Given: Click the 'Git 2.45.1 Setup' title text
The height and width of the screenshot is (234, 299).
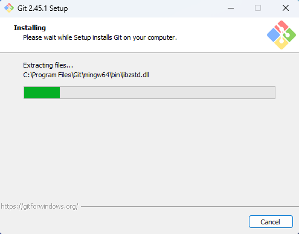Looking at the screenshot, I should coord(43,8).
